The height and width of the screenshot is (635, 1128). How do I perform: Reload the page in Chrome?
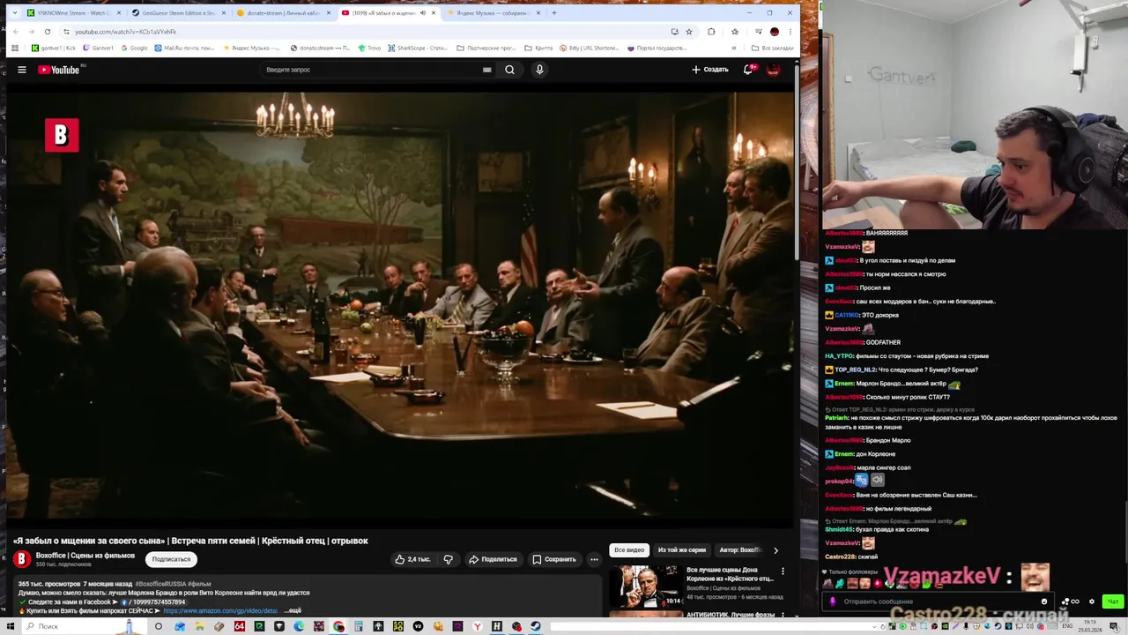click(x=48, y=32)
